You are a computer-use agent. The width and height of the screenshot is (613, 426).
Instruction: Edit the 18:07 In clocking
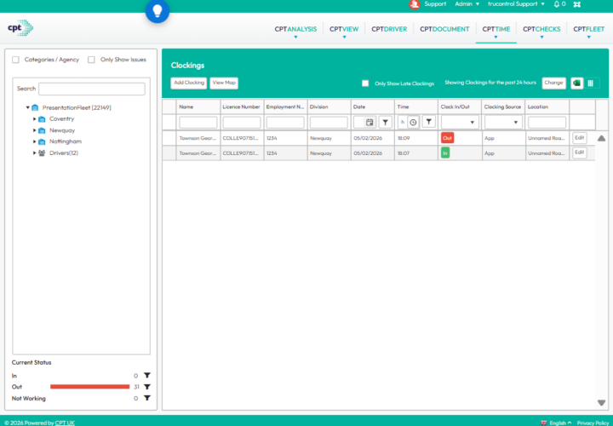[580, 153]
